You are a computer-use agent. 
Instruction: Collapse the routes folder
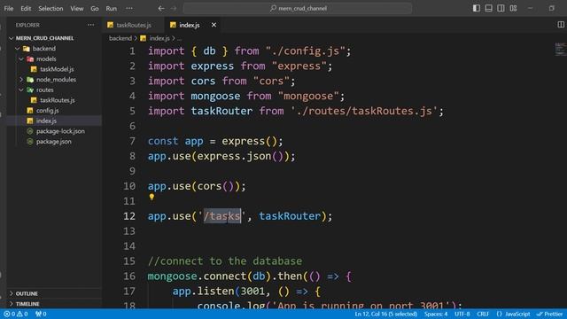pyautogui.click(x=45, y=89)
